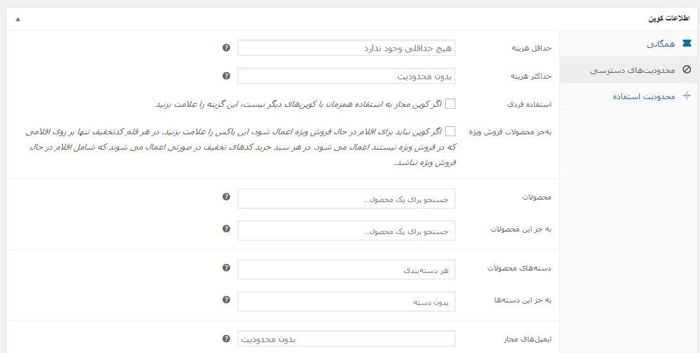
Task: Click the دسته‌های محصولات label
Action: 519,269
